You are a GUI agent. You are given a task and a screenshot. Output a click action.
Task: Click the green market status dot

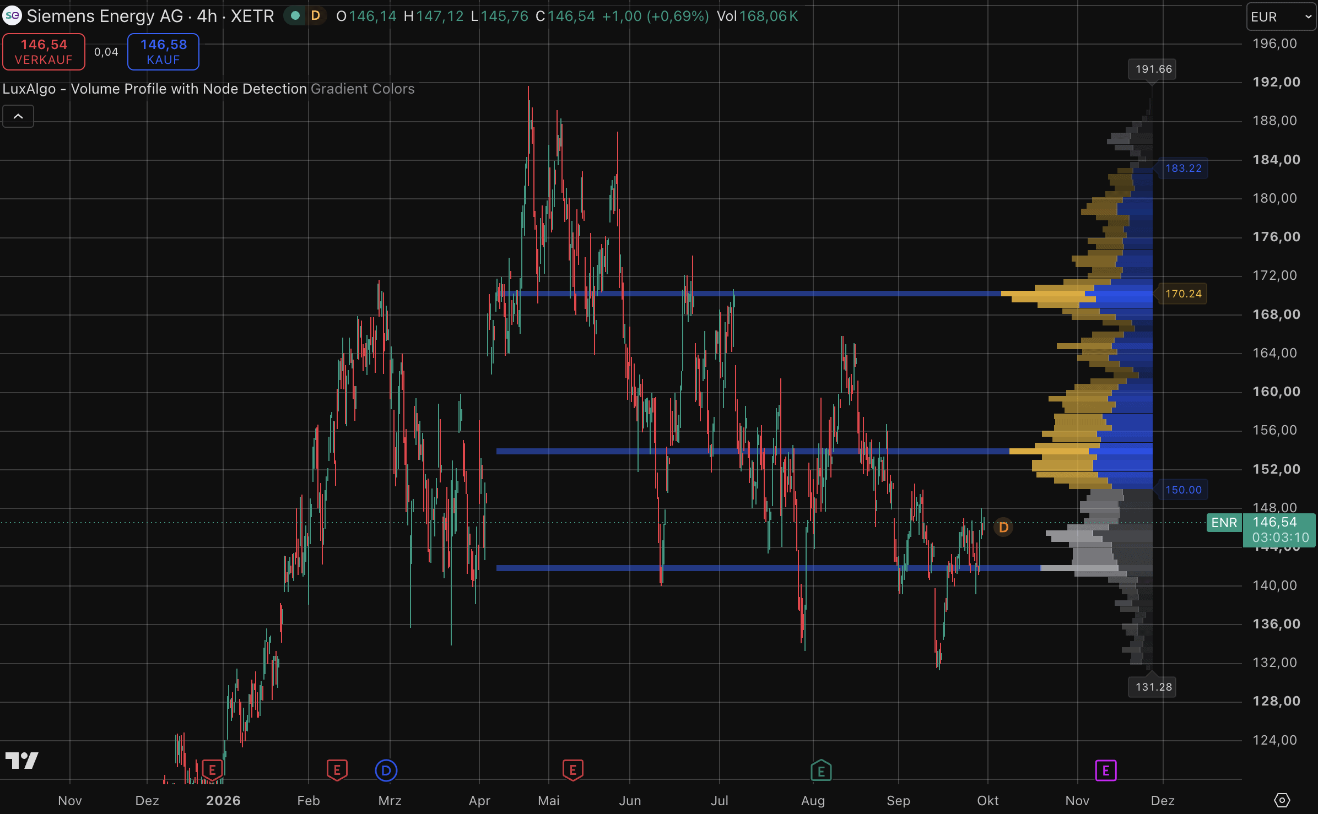tap(295, 16)
